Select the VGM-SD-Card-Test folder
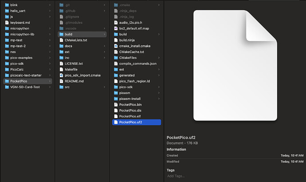The image size is (306, 182). (x=25, y=87)
